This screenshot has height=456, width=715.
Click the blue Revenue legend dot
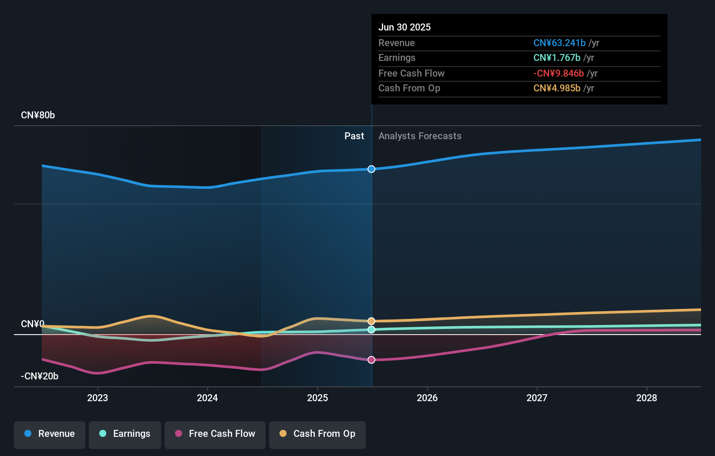click(x=28, y=434)
